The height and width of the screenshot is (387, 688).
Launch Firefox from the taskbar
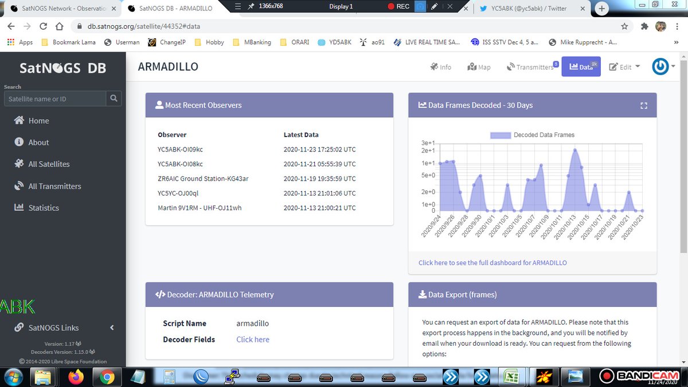pos(76,377)
